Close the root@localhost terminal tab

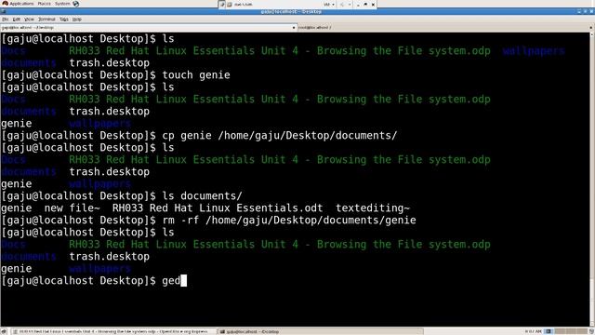590,28
